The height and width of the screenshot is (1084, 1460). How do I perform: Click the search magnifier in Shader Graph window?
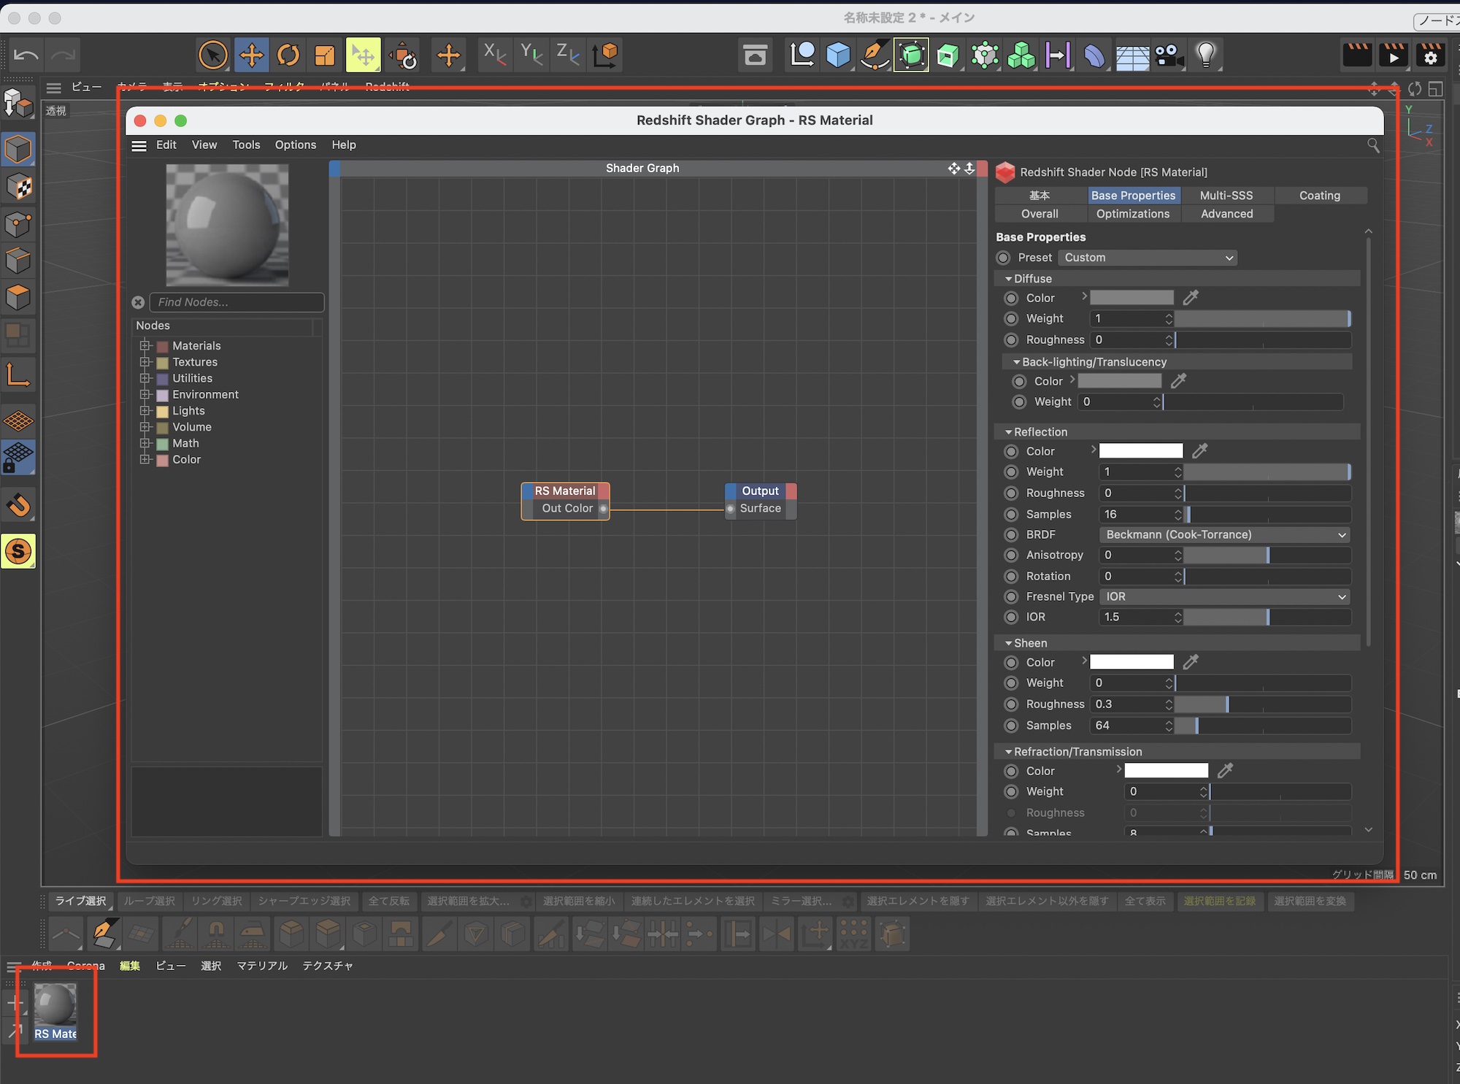1373,146
